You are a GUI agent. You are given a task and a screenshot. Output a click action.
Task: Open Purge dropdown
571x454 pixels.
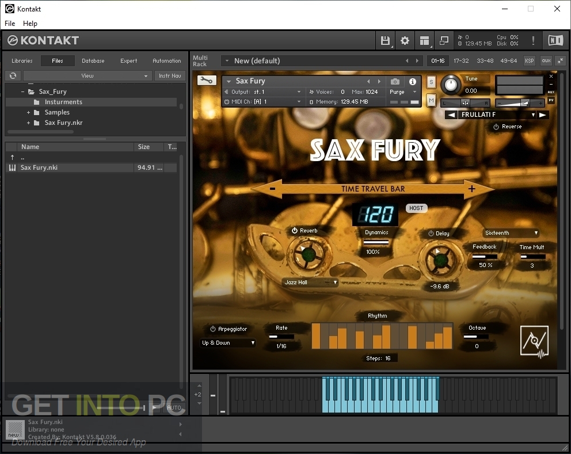click(403, 91)
